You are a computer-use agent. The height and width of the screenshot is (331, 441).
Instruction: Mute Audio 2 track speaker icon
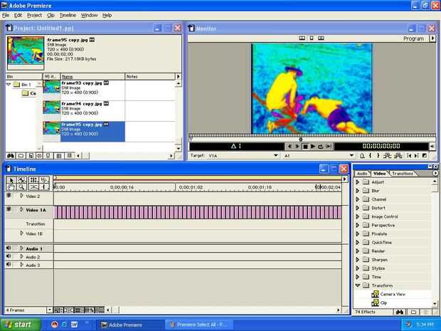pyautogui.click(x=9, y=256)
